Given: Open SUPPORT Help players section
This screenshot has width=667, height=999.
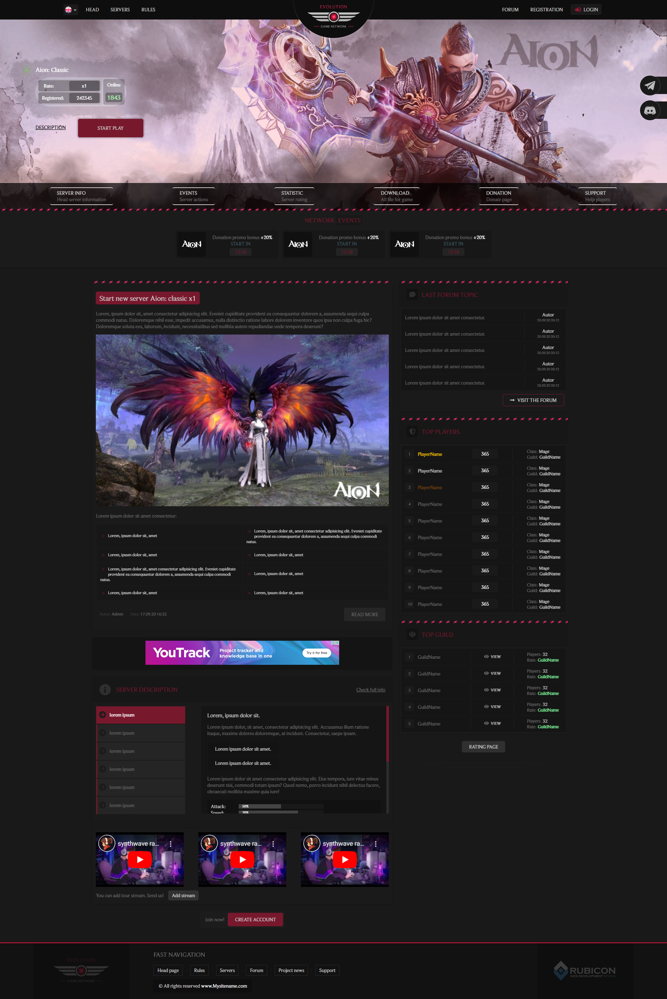Looking at the screenshot, I should [x=597, y=196].
